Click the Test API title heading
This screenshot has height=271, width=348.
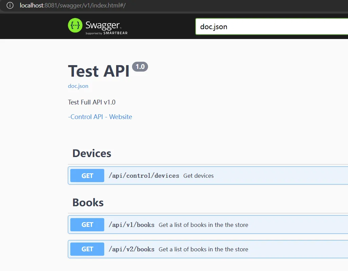pos(98,71)
